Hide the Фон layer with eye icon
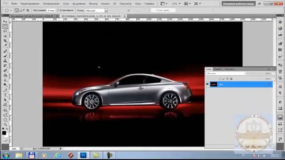This screenshot has width=285, height=160. pyautogui.click(x=207, y=84)
